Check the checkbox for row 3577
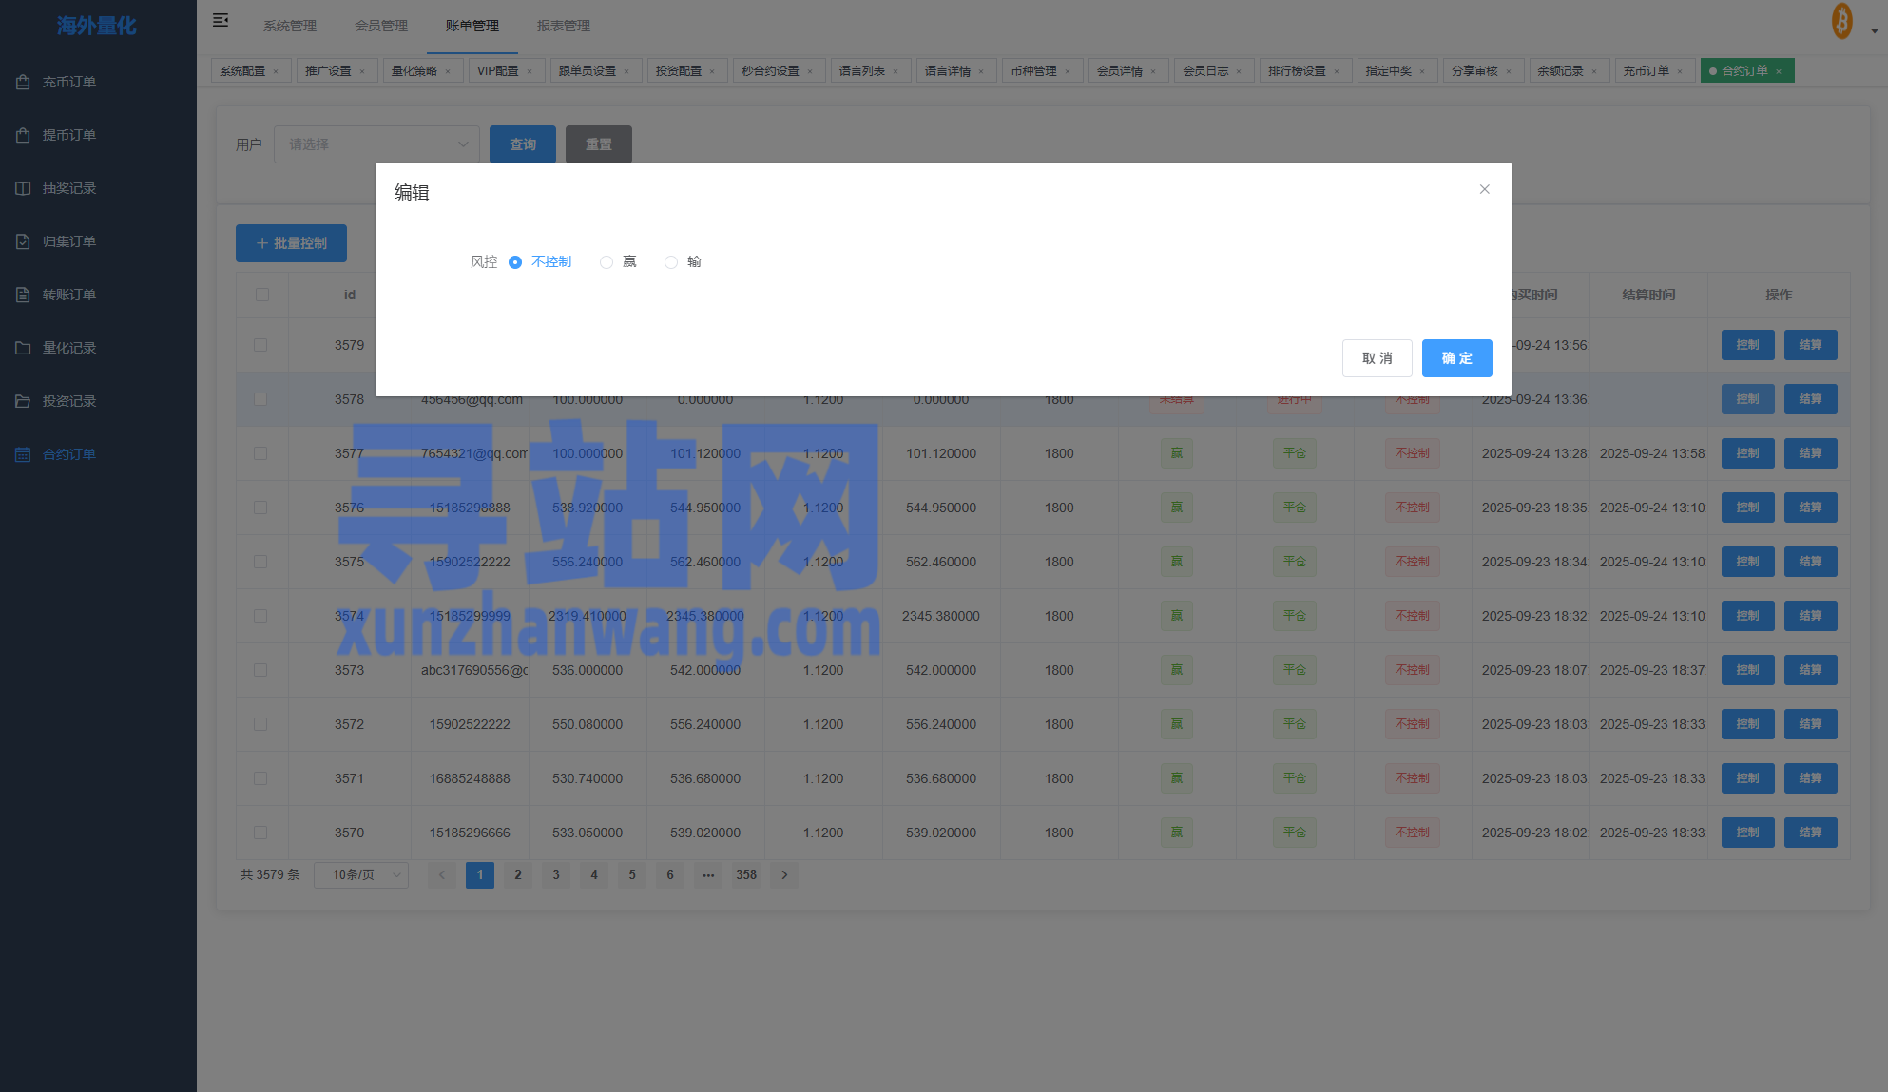The image size is (1888, 1092). 260,453
